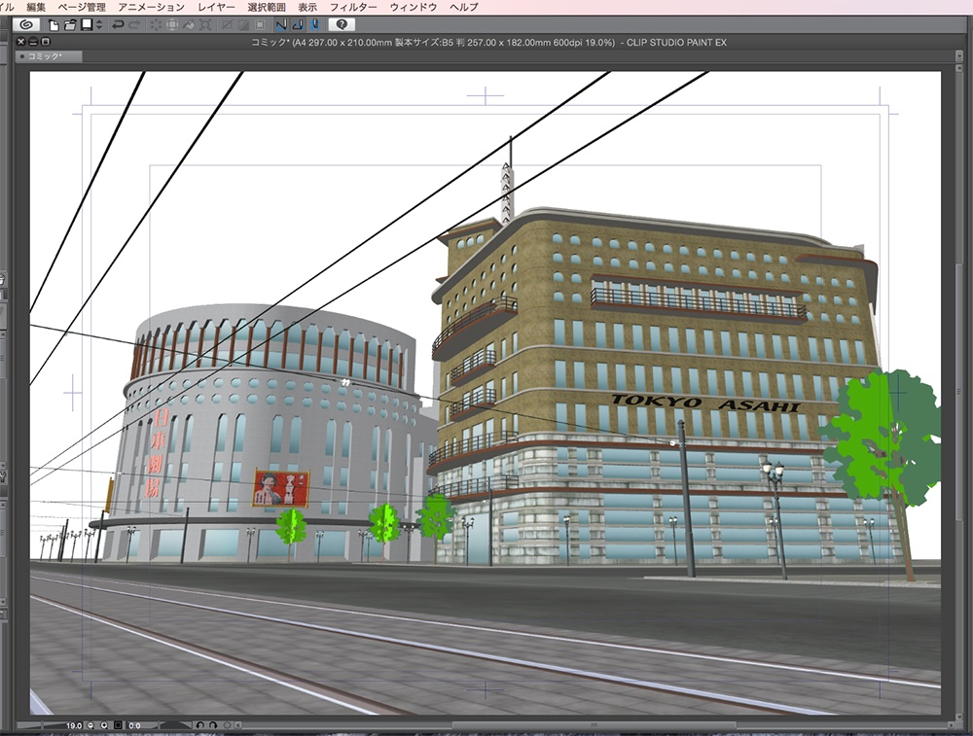Click the Scale/Rotate transform icon

click(x=204, y=25)
